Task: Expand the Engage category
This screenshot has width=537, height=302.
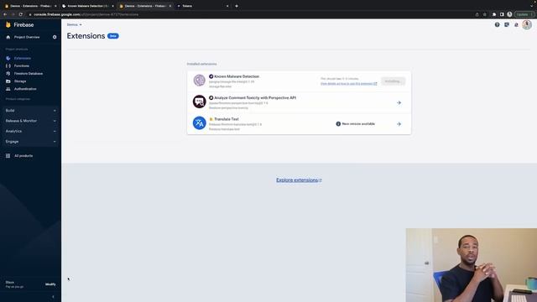Action: 31,142
